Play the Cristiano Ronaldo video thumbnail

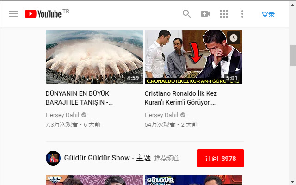193,57
